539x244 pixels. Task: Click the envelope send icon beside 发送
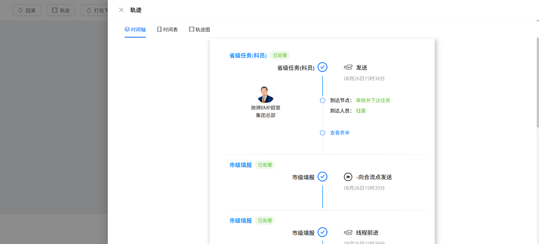(348, 67)
